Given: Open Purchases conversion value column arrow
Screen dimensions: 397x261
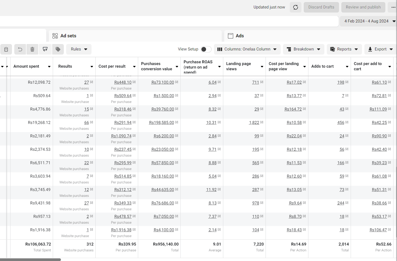Looking at the screenshot, I should pos(177,66).
